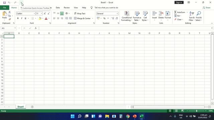Decrease decimal places
Image resolution: width=214 pixels, height=120 pixels.
pos(117,18)
